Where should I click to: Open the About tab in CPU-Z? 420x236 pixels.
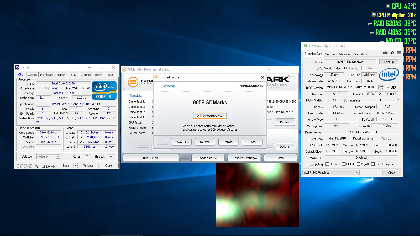coord(109,75)
